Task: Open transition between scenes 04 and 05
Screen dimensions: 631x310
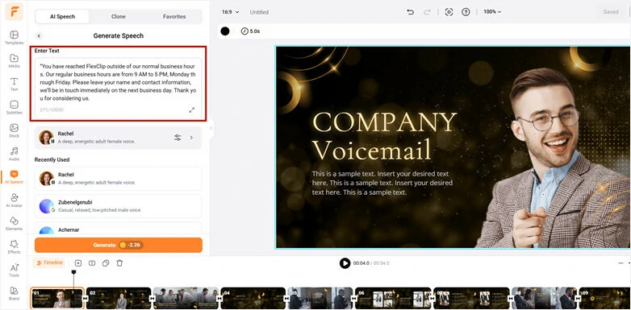Action: 286,299
